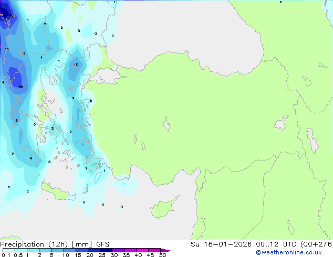Click the '0.1' legend scale label
333x257 pixels.
tap(6, 255)
